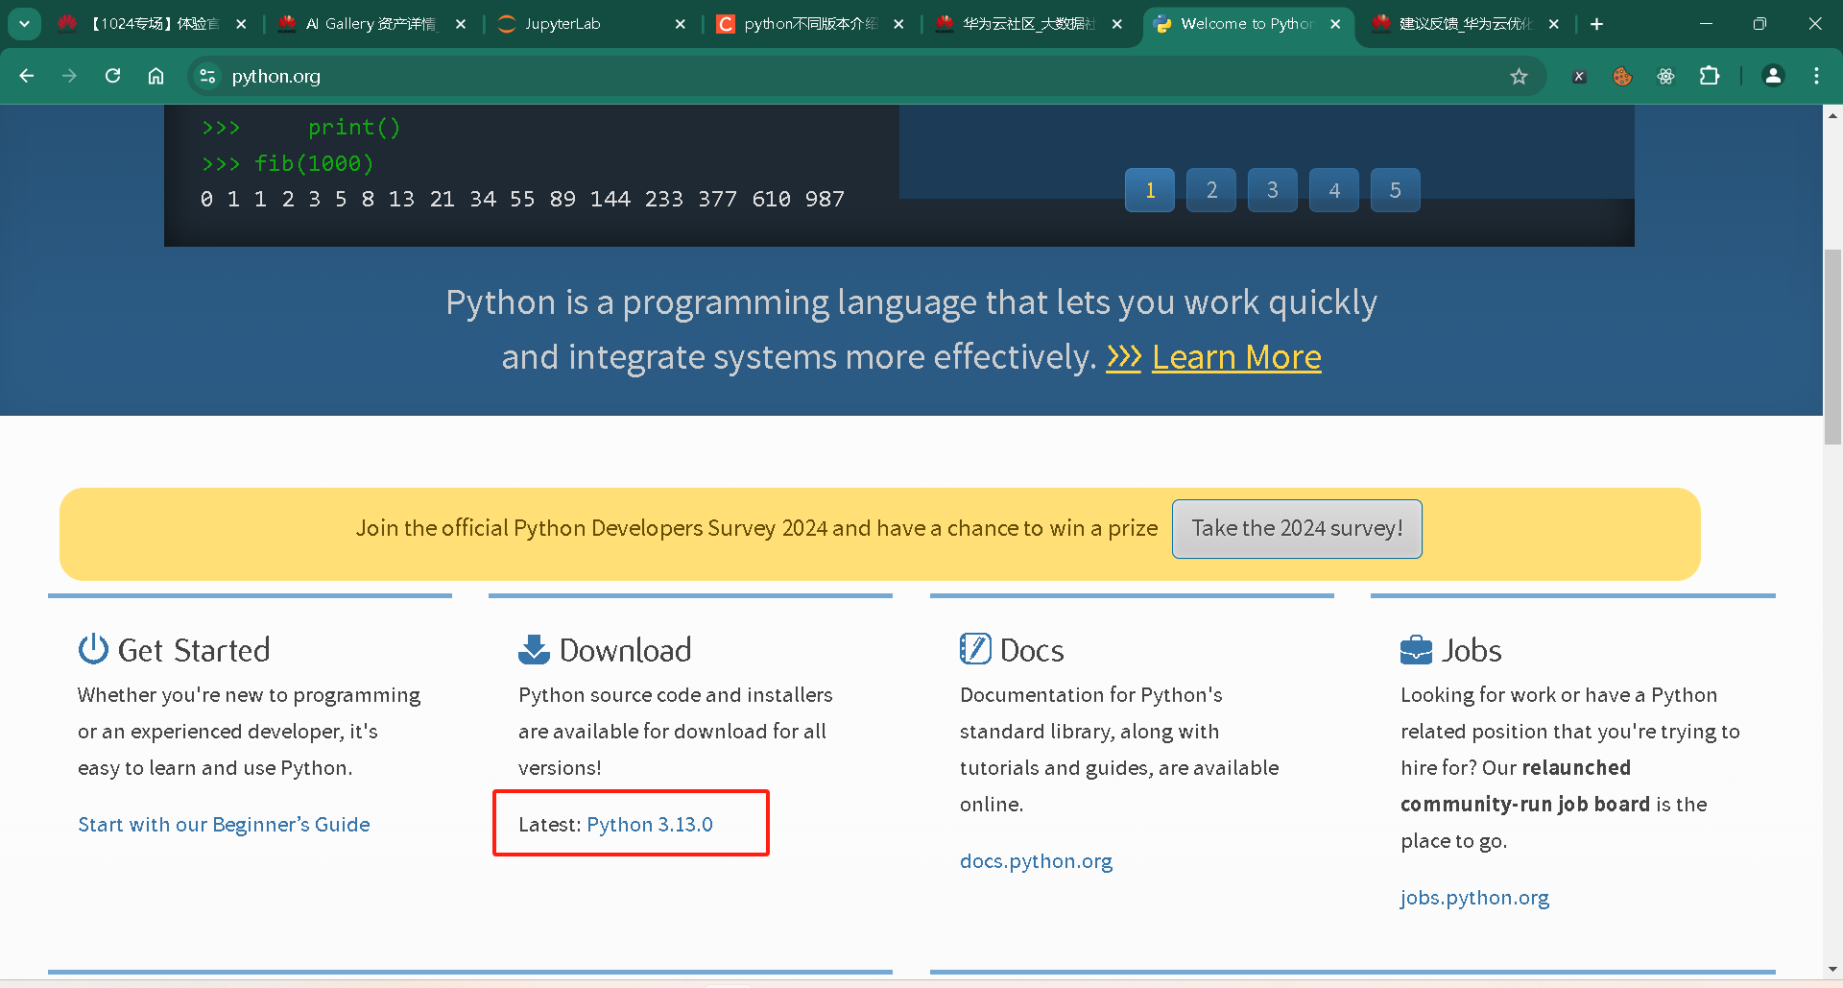Click the scrollbar up arrow

pyautogui.click(x=1832, y=115)
